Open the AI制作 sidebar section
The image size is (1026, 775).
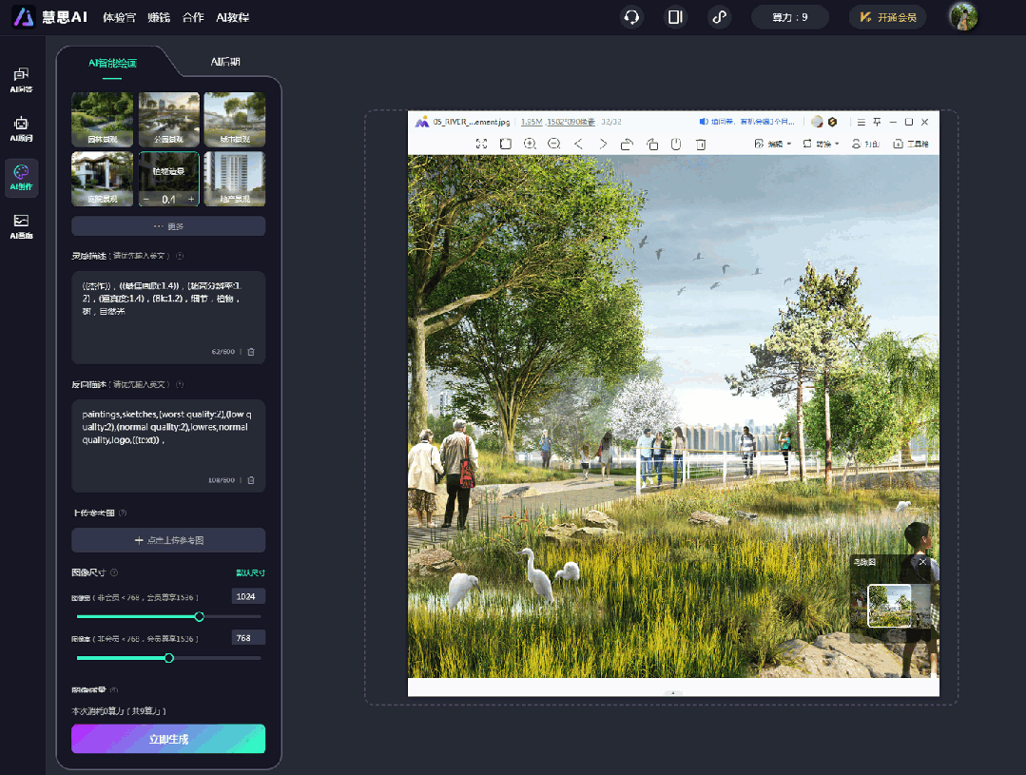point(22,177)
